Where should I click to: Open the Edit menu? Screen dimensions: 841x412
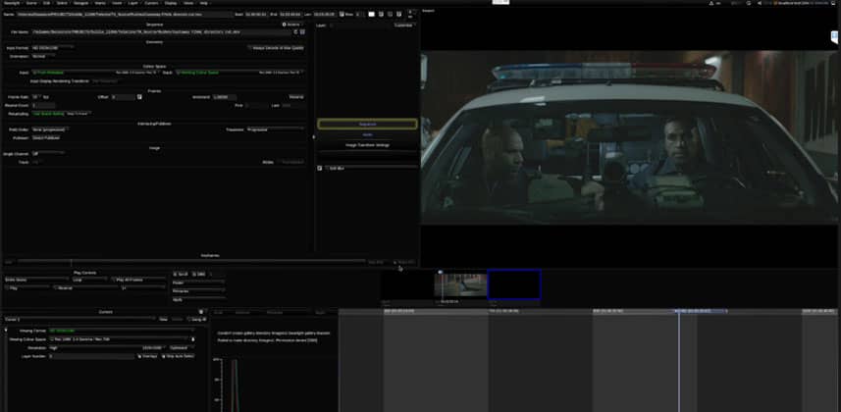47,3
